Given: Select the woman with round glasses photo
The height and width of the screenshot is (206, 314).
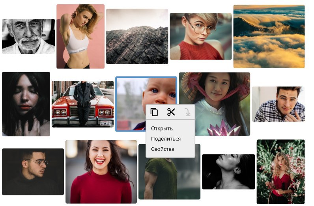Looking at the screenshot, I should coord(201,36).
